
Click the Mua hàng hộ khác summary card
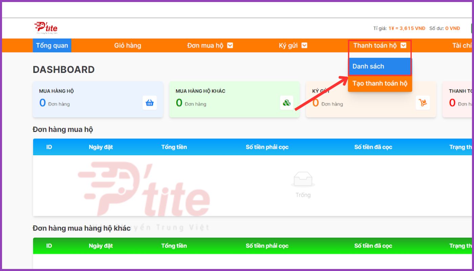[234, 100]
